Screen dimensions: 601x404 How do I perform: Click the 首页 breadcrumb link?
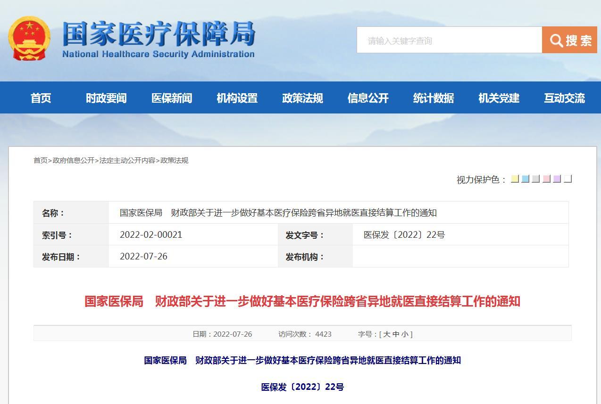coord(40,161)
